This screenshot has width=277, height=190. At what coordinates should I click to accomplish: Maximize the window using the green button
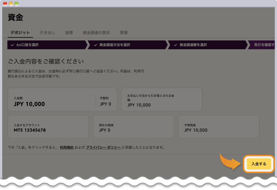(17, 3)
